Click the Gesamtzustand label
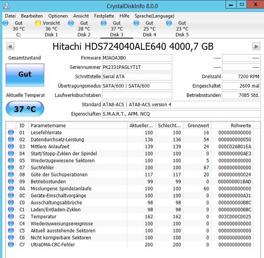 click(x=25, y=58)
